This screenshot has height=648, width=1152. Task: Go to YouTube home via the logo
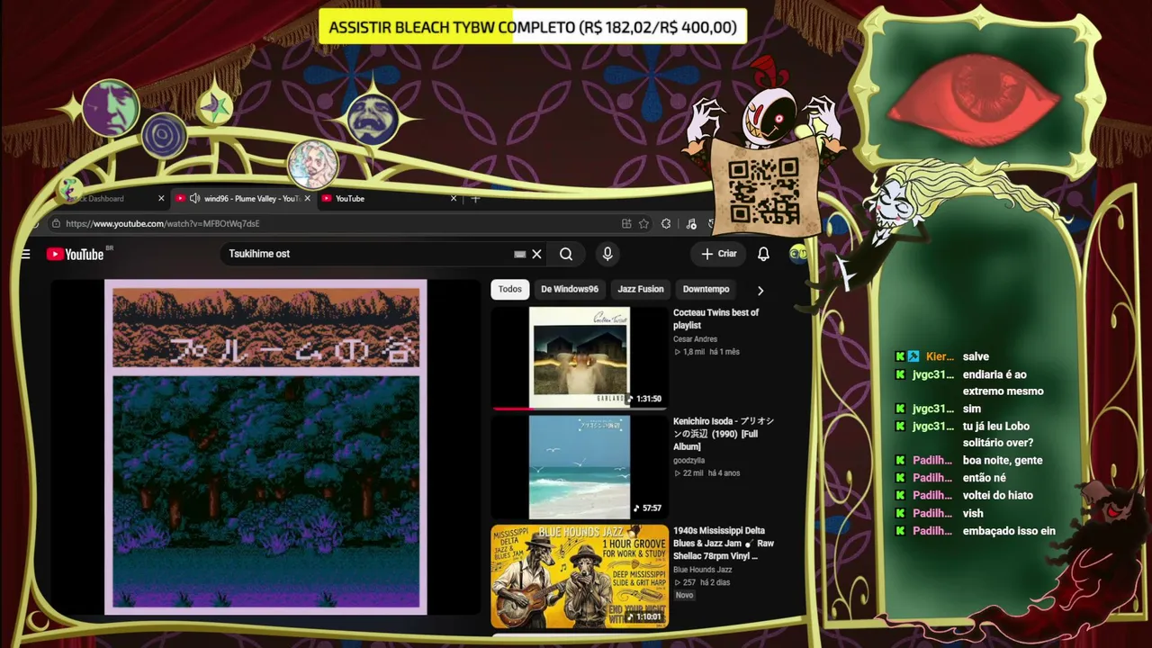[76, 254]
